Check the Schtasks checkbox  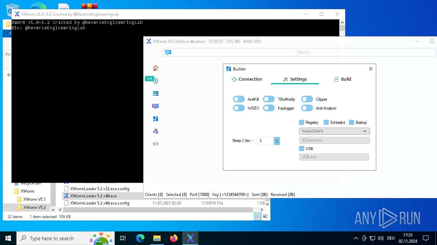pos(326,122)
